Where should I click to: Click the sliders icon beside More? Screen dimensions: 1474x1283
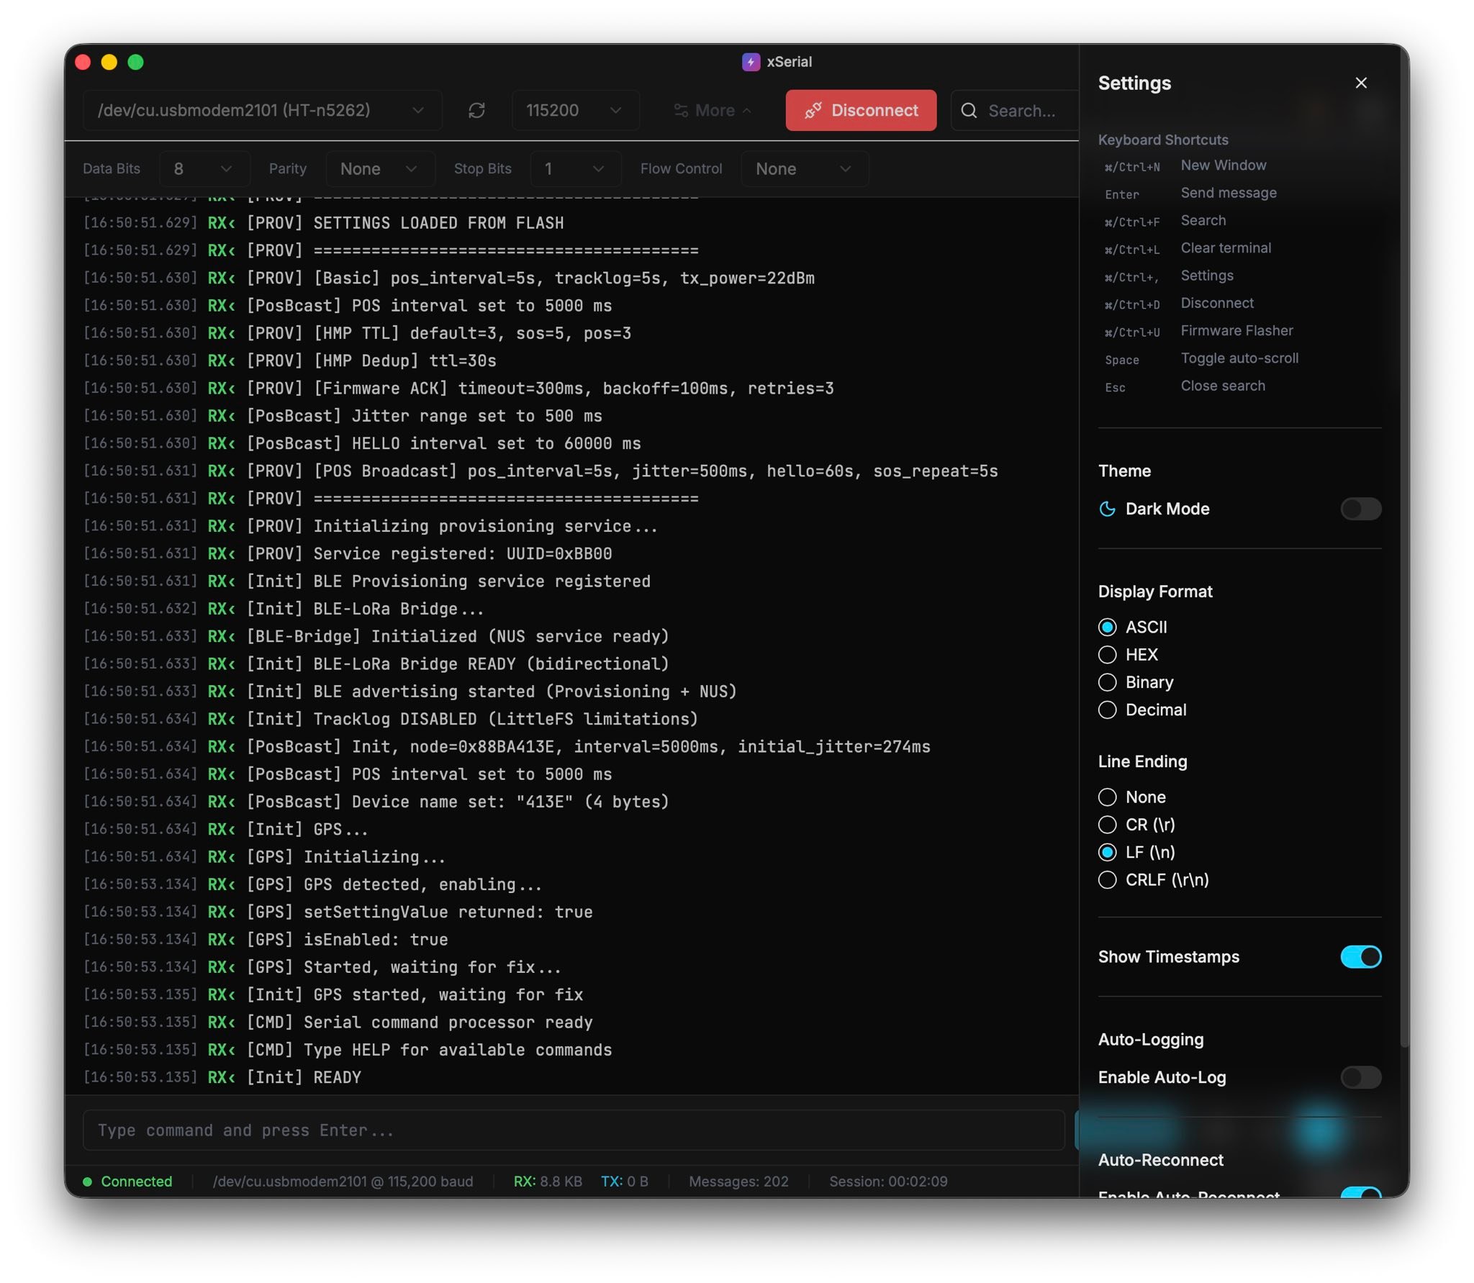(680, 110)
